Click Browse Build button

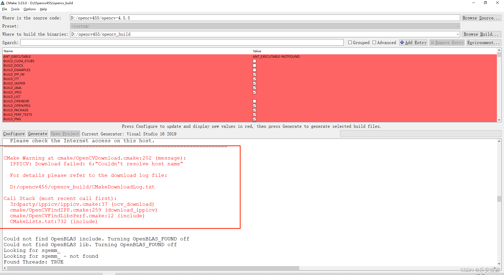[x=481, y=34]
